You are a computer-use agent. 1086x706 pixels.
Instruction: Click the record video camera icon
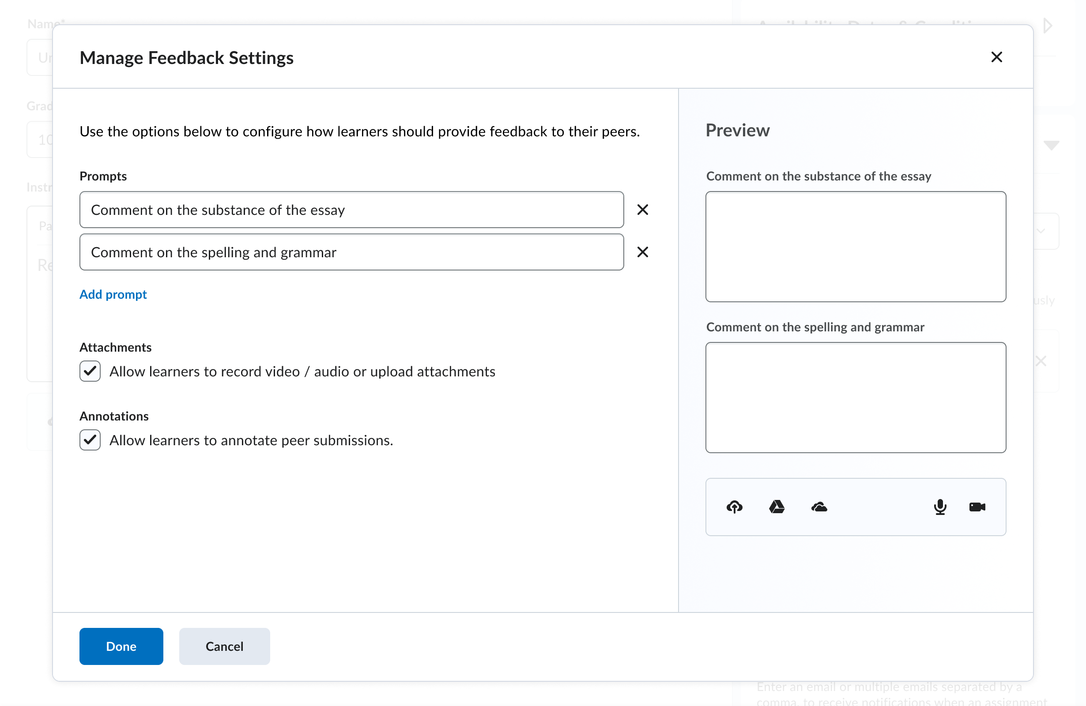pyautogui.click(x=977, y=507)
